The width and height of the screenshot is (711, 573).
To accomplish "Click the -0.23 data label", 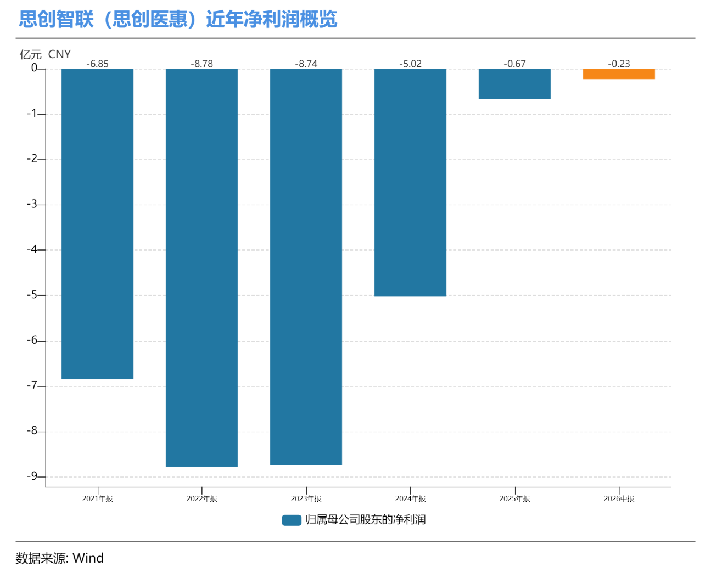I will [x=619, y=64].
